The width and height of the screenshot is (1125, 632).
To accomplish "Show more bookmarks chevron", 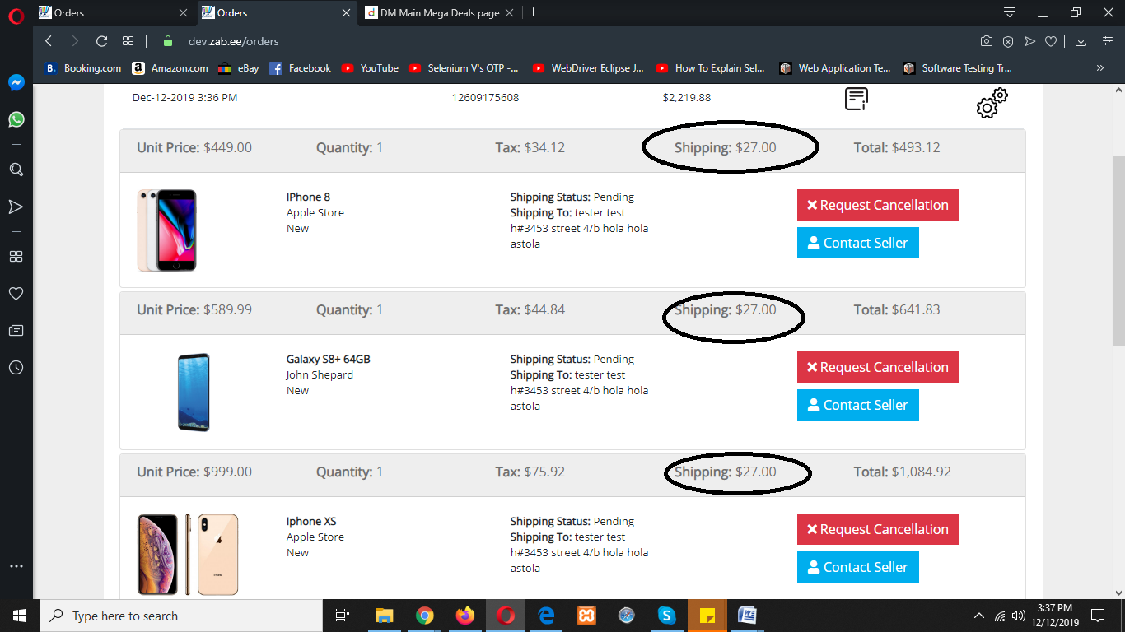I will tap(1100, 68).
